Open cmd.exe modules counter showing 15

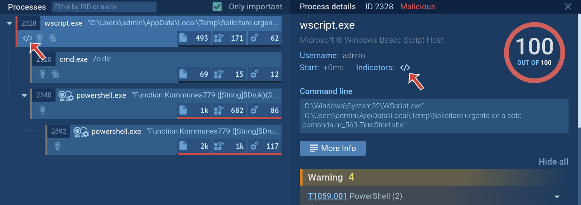pos(229,74)
